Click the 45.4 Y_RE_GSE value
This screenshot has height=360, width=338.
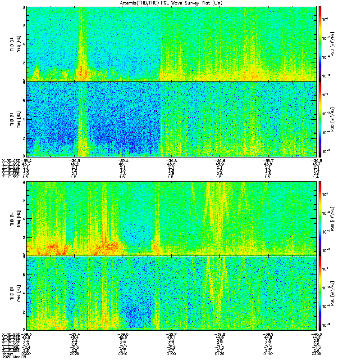(74, 337)
